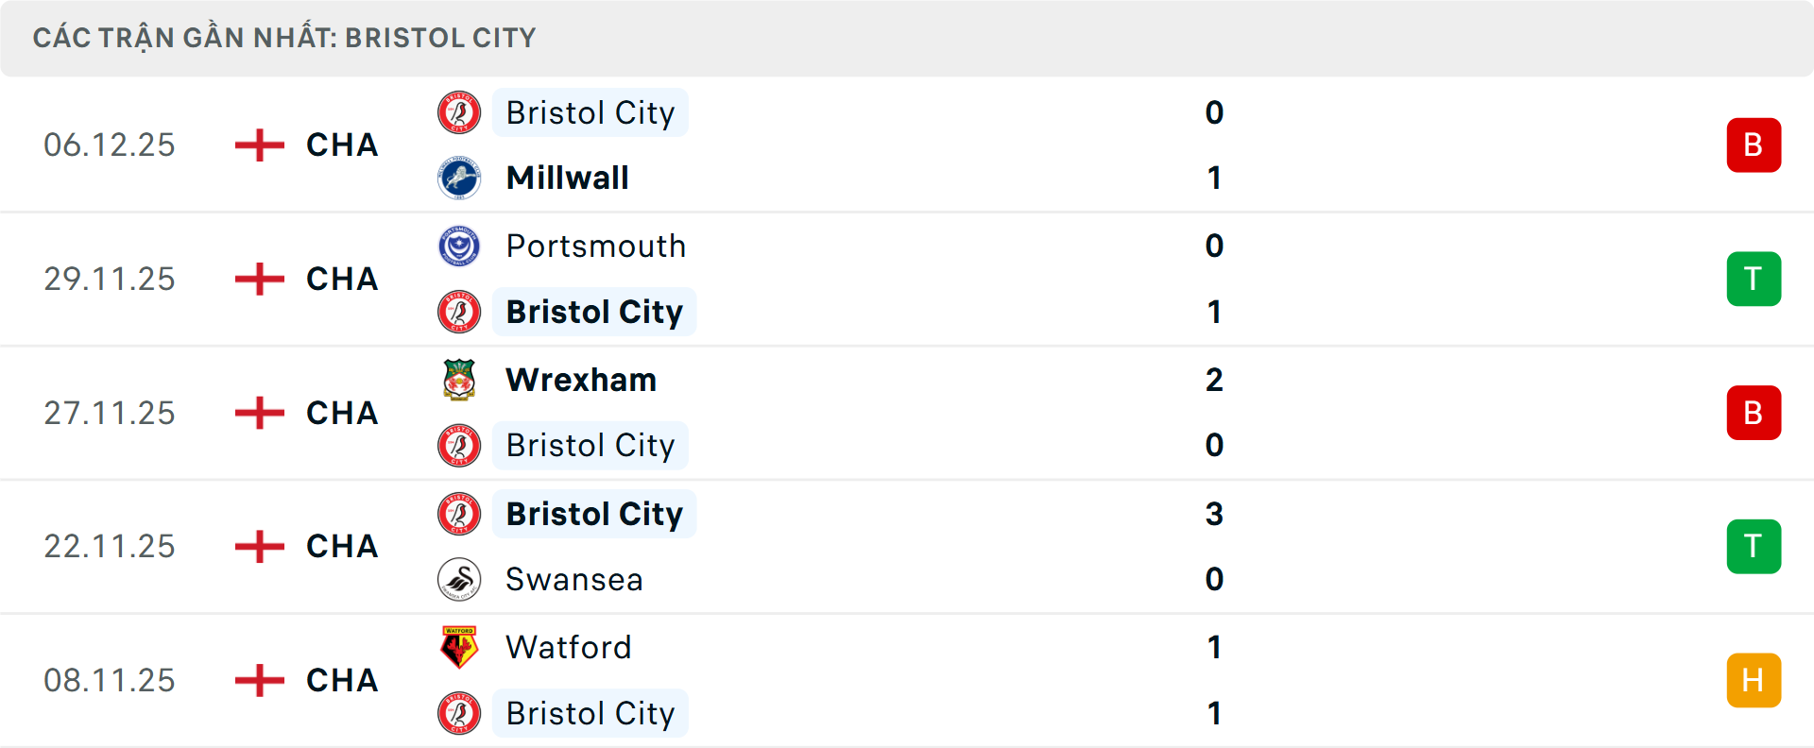Open the Millwall team link

pyautogui.click(x=567, y=178)
